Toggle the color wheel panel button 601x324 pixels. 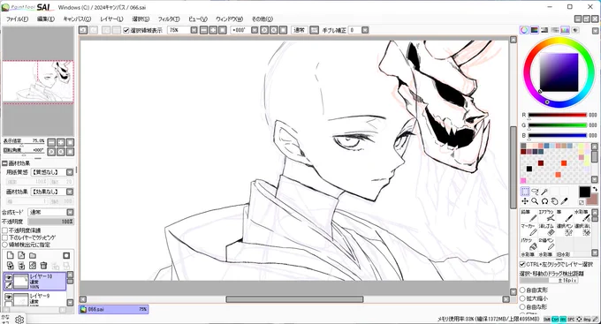pos(524,30)
